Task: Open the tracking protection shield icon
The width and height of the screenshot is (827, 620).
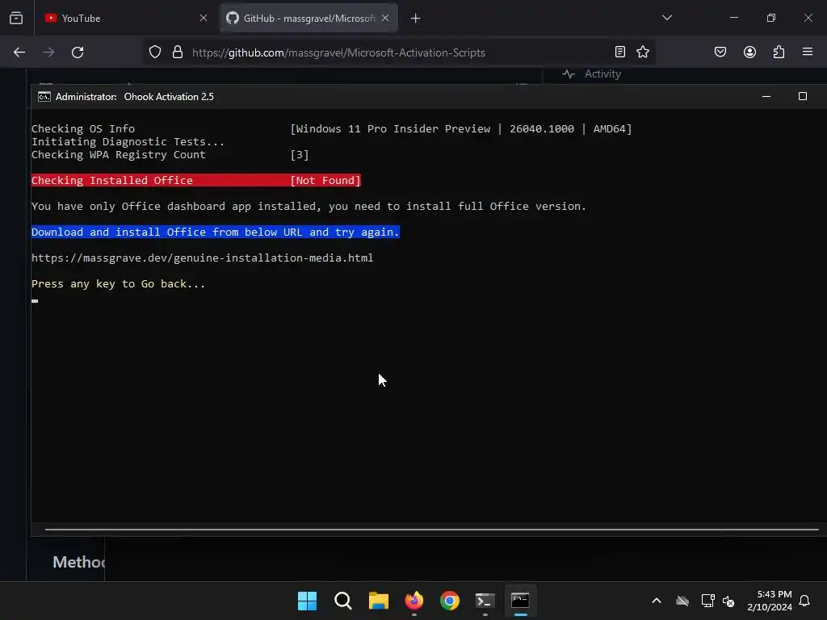Action: tap(154, 52)
